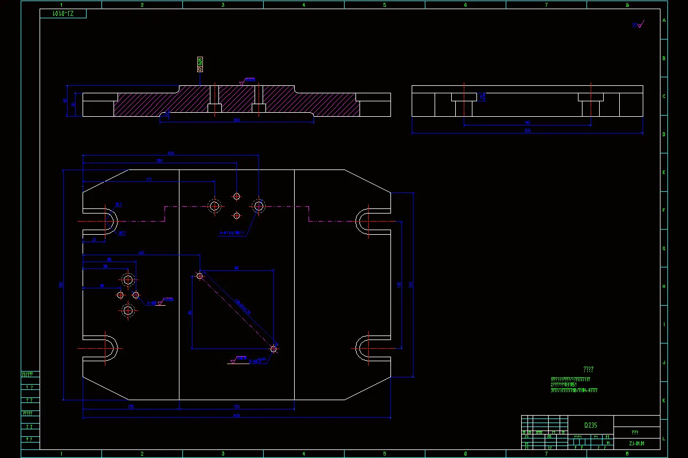688x458 pixels.
Task: Select the 40 height dimension left of section view
Action: click(x=65, y=101)
